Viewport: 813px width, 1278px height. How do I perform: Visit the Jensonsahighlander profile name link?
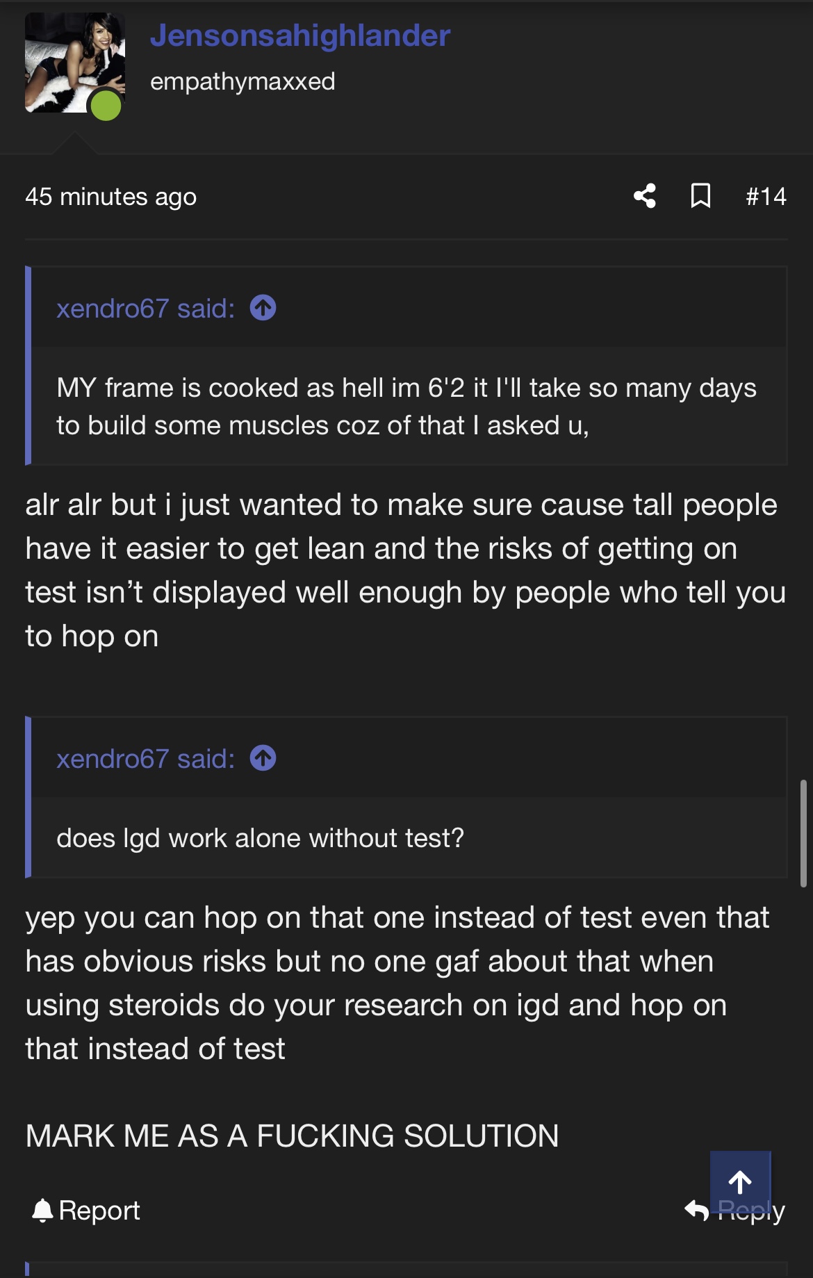coord(300,35)
